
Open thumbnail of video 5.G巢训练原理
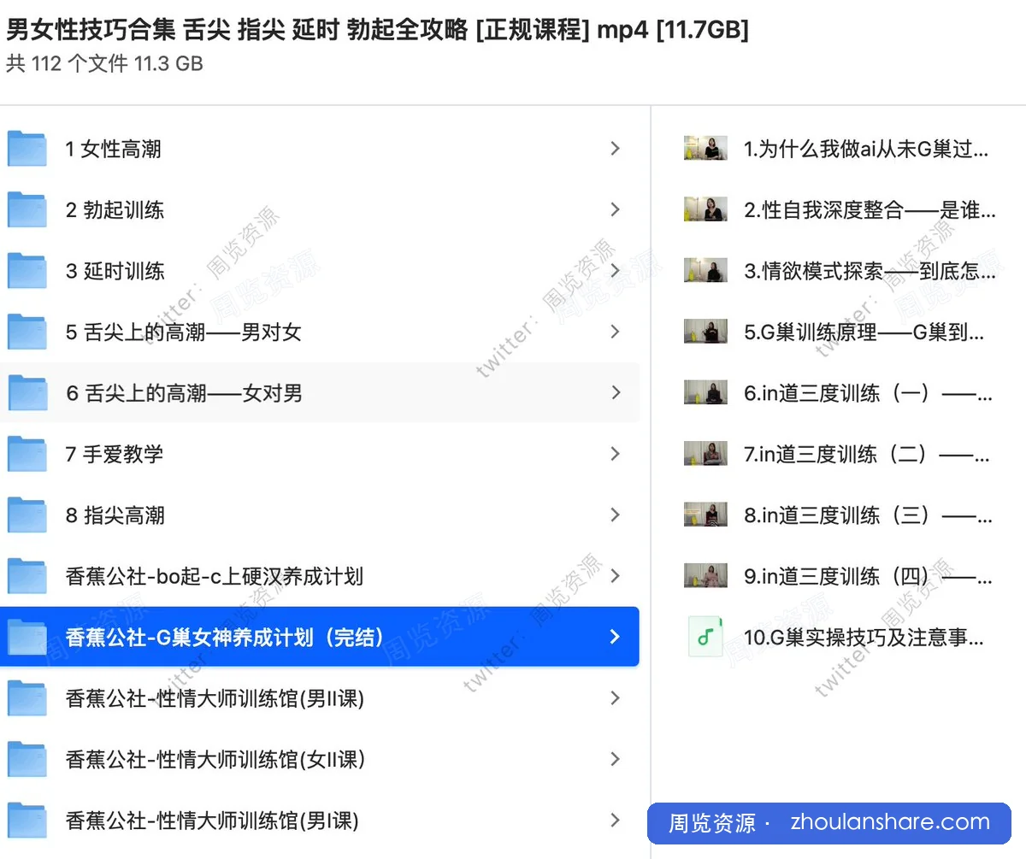click(x=705, y=332)
